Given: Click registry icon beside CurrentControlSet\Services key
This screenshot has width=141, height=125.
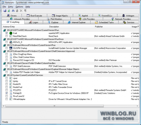Looking at the screenshot, I should (5, 75).
